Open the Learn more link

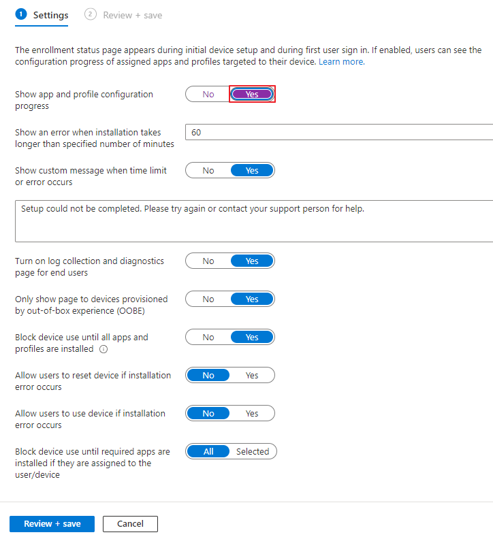pos(342,62)
